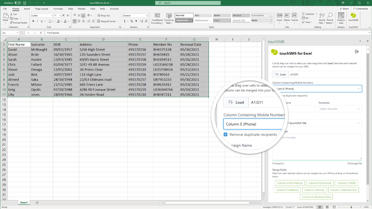Viewport: 372px width, 209px height.
Task: Toggle the AutoSave switch
Action: tap(17, 3)
